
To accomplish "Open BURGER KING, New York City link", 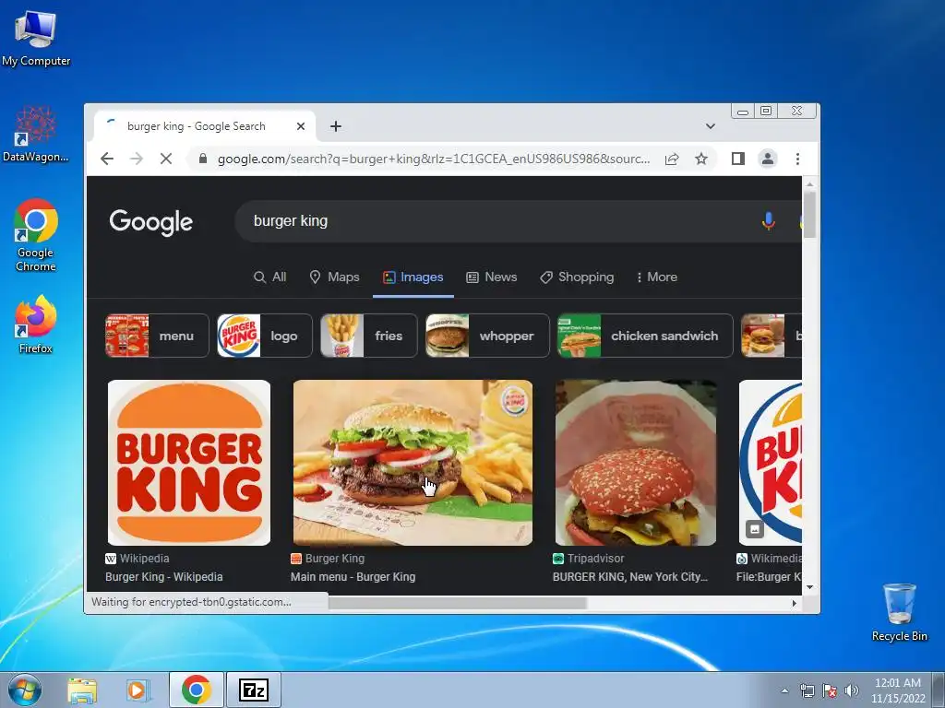I will pyautogui.click(x=630, y=577).
